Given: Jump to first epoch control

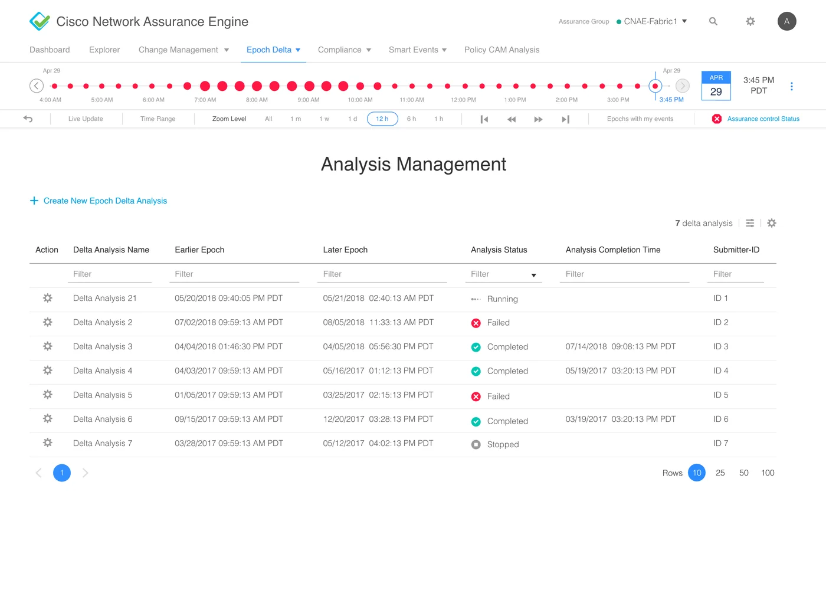Looking at the screenshot, I should (x=484, y=119).
